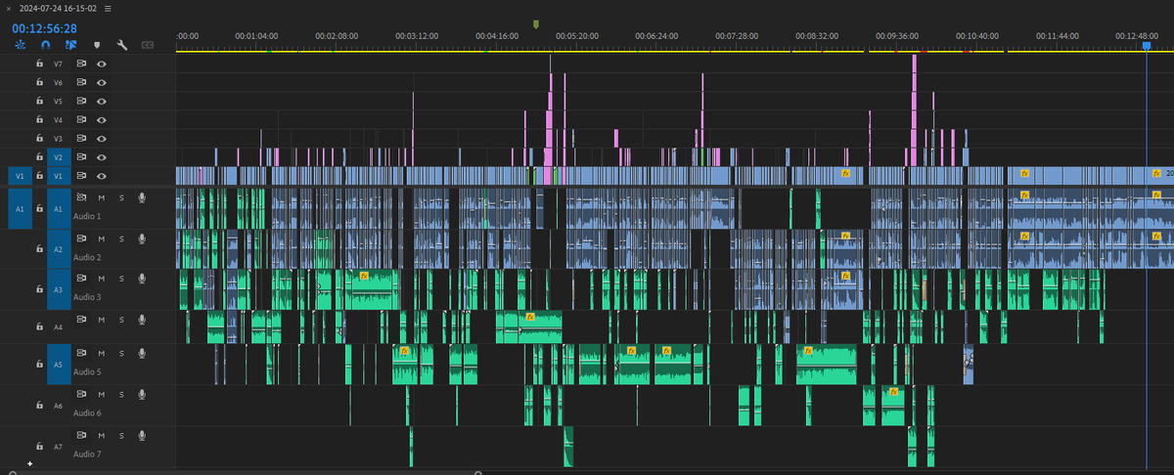Mute Audio 6 track with M
Screen dimensions: 1174x475
point(101,394)
